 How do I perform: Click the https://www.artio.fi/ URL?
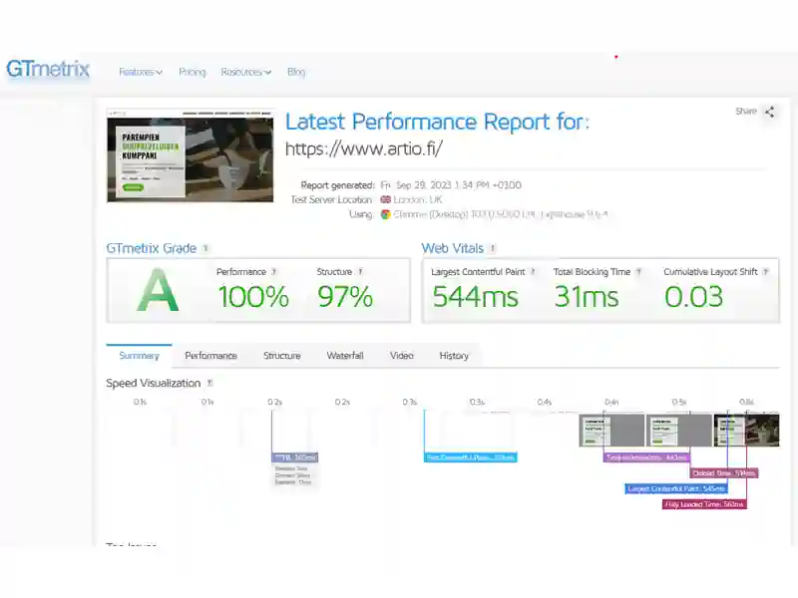[x=363, y=149]
